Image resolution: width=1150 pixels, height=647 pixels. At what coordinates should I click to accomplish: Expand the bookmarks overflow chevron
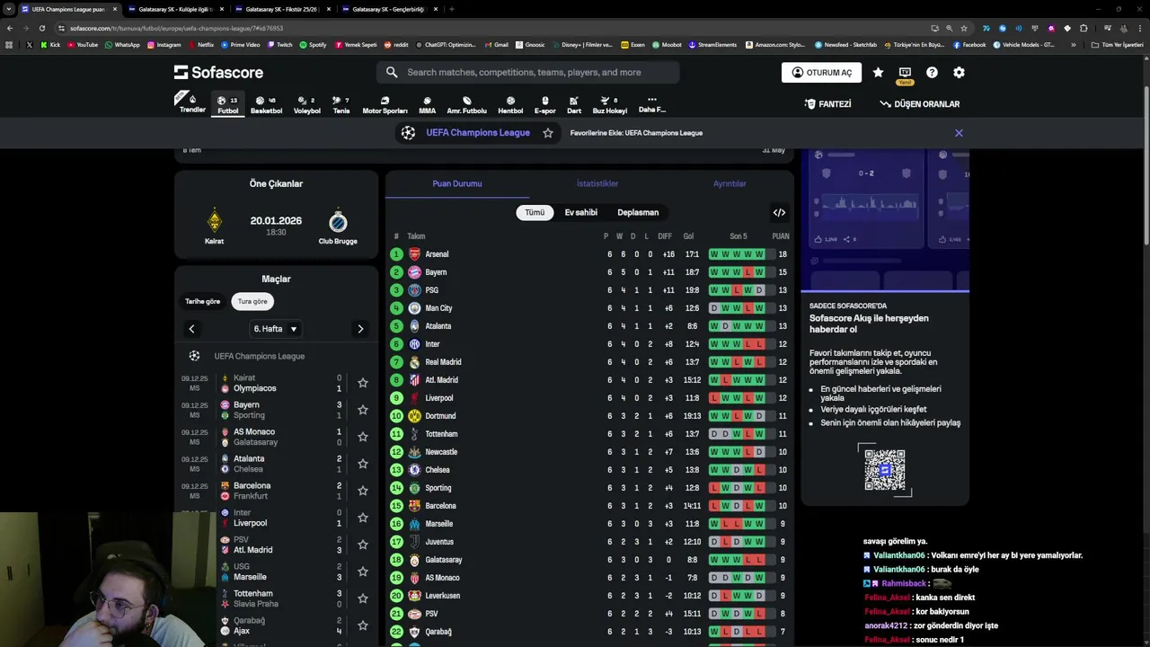pos(1073,44)
